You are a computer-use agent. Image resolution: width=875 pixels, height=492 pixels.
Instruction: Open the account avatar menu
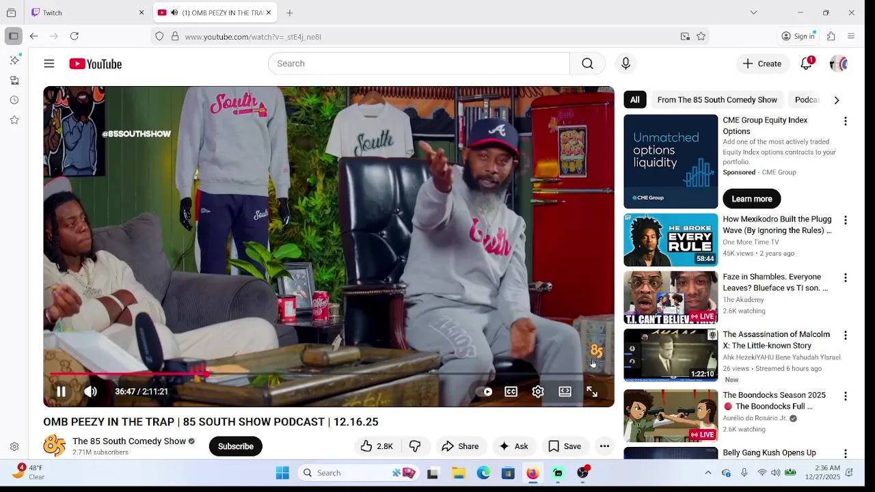coord(839,64)
